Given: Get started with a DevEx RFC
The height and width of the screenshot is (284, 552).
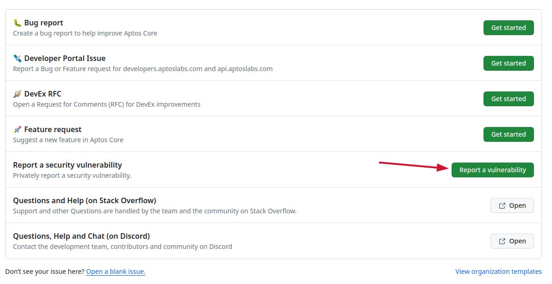Looking at the screenshot, I should (508, 99).
